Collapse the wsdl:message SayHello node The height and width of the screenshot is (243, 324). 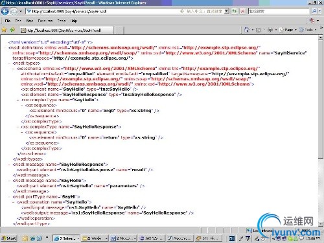pyautogui.click(x=9, y=181)
